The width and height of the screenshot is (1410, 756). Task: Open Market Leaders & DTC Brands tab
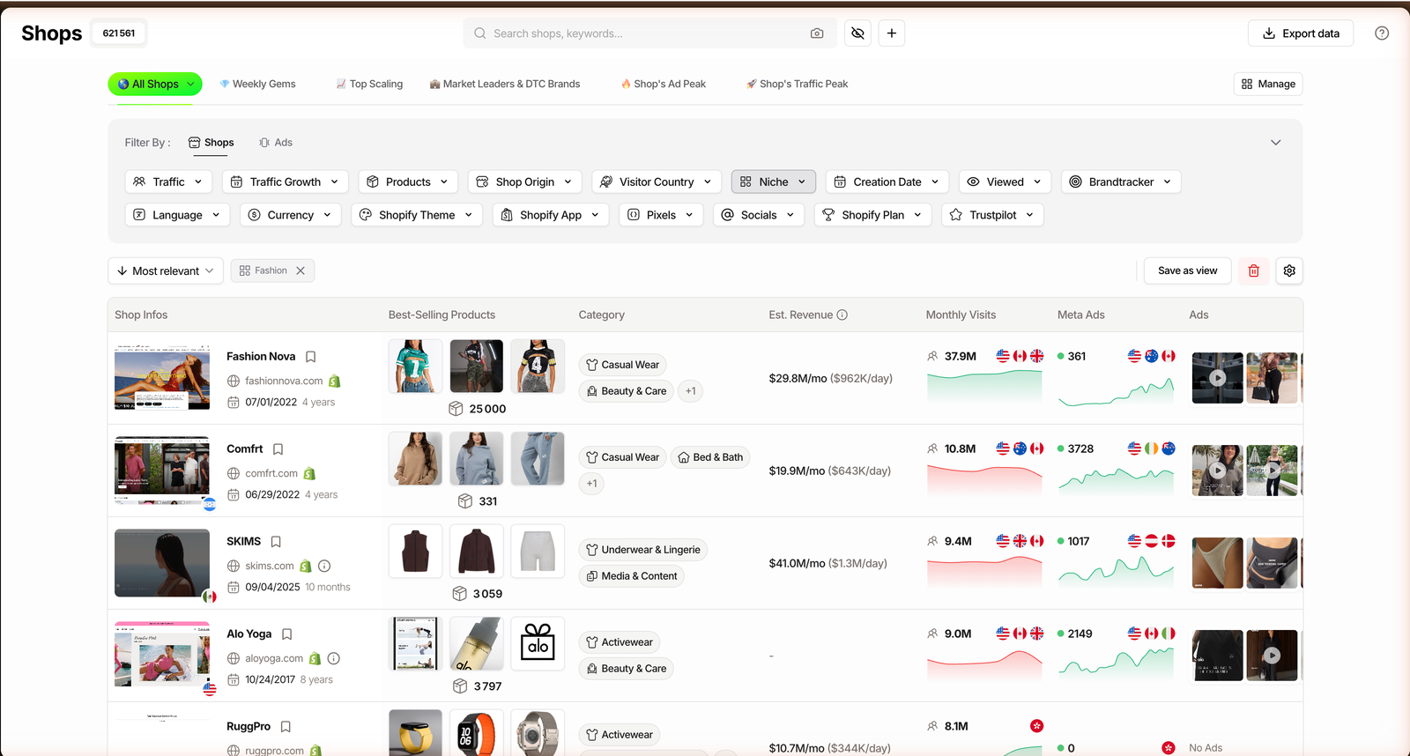505,84
